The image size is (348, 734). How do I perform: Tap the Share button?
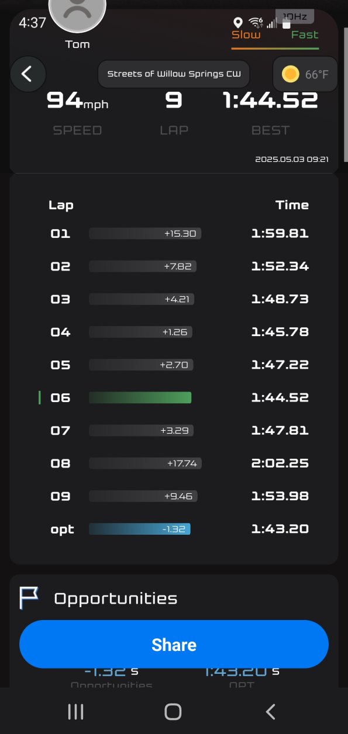pyautogui.click(x=174, y=645)
